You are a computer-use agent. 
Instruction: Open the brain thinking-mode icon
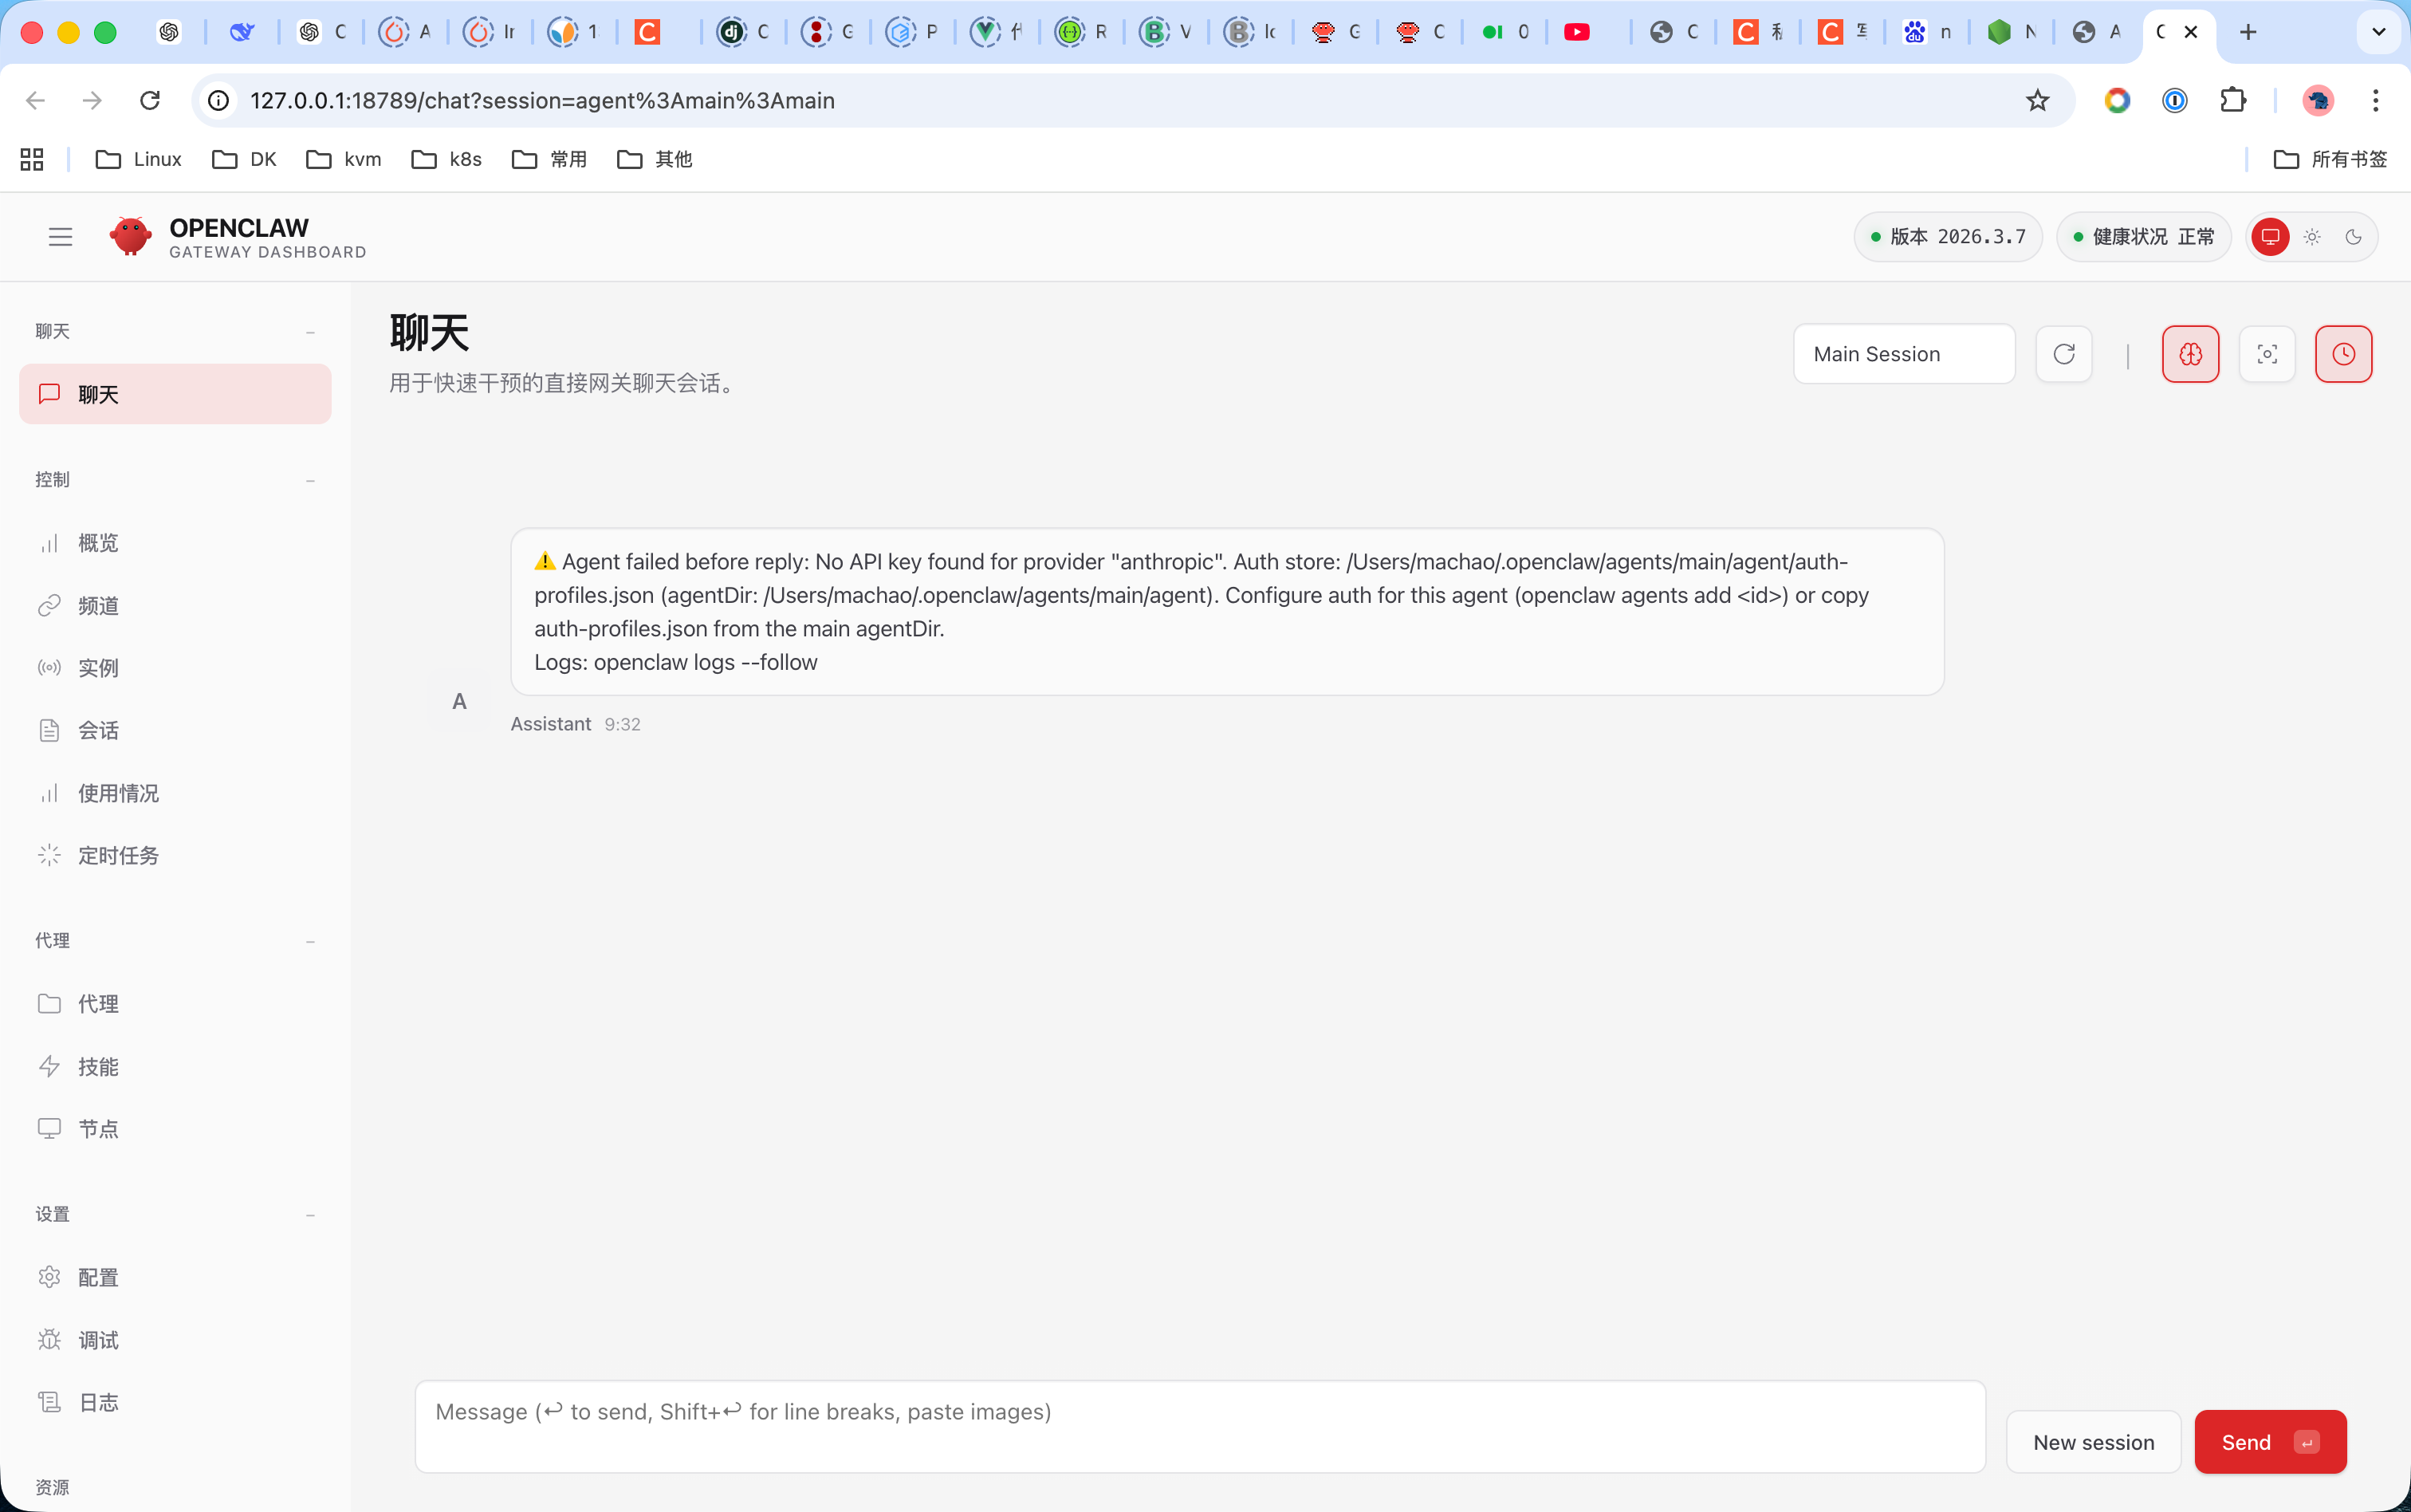2191,353
